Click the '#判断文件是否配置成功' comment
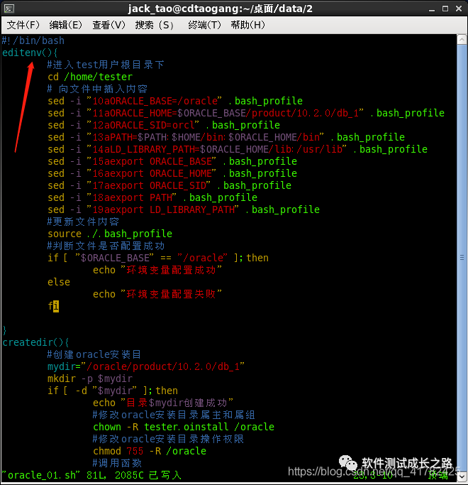 point(106,246)
